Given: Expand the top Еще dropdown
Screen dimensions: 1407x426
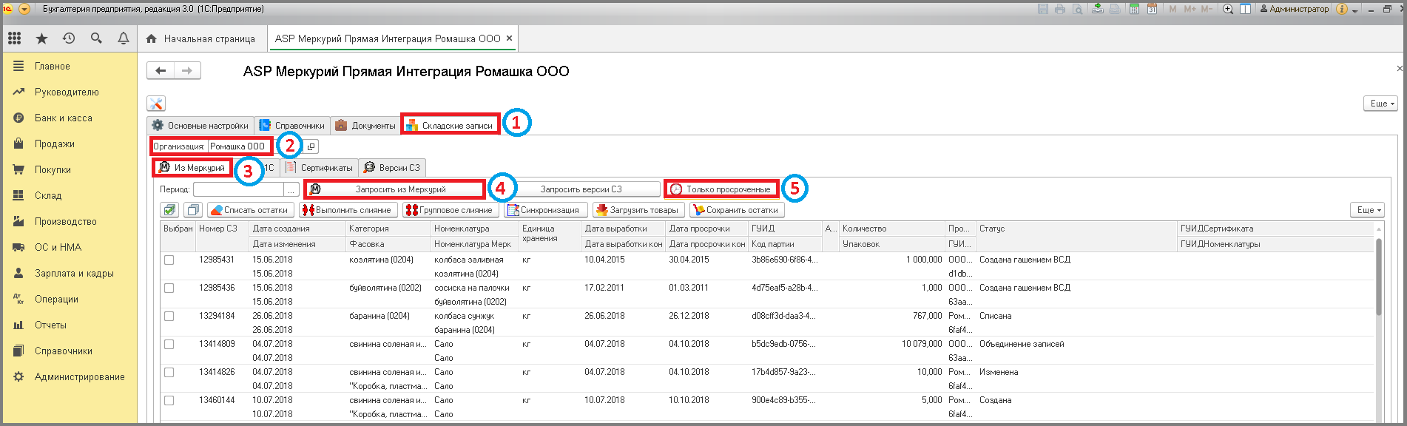Looking at the screenshot, I should tap(1380, 104).
